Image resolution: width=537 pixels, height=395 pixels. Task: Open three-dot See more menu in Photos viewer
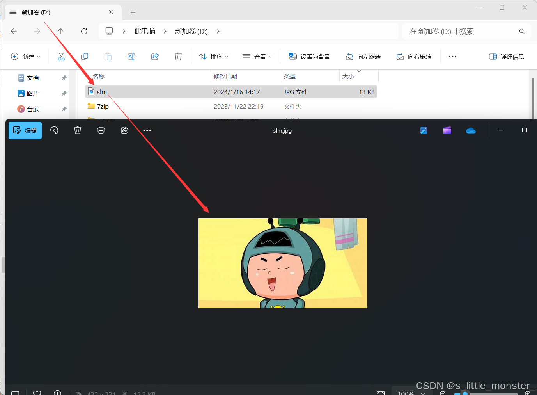[x=147, y=130]
